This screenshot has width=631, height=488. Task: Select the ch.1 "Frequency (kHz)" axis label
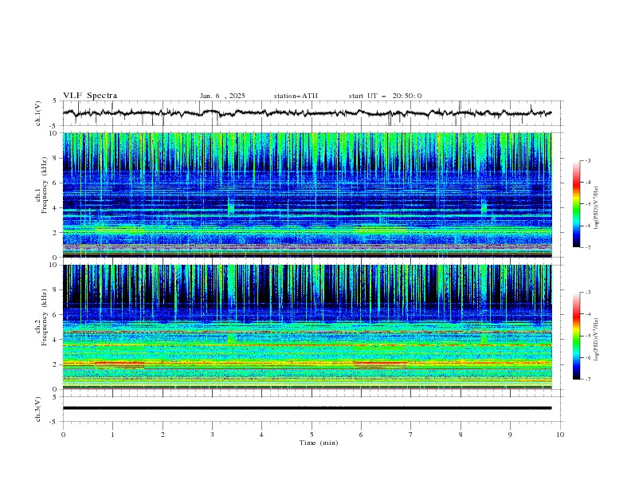click(45, 185)
